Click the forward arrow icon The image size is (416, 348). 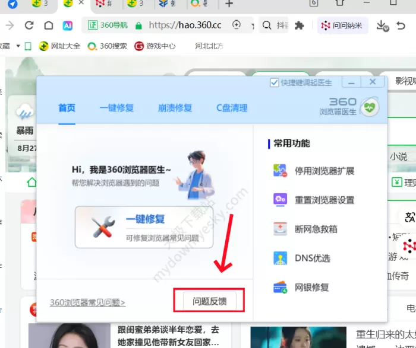(10, 25)
